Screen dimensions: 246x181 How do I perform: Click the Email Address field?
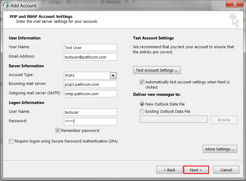pyautogui.click(x=90, y=57)
